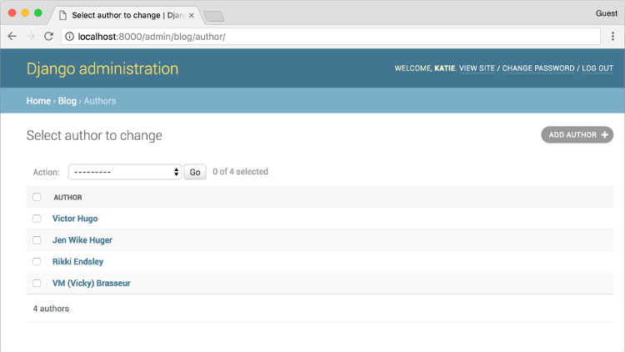This screenshot has height=352, width=625.
Task: Open the Jen Wike Huger author entry
Action: 82,240
